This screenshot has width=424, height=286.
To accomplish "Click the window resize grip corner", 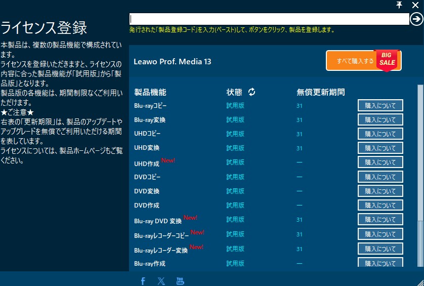I will 420,282.
